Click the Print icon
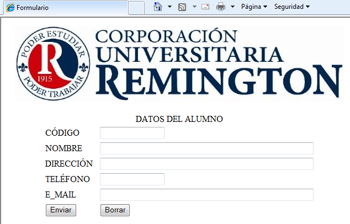Screen dimensions: 350x224 click(x=221, y=7)
